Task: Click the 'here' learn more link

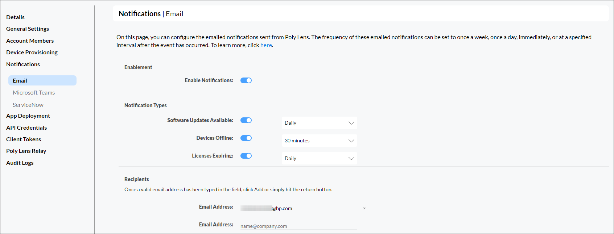Action: tap(266, 45)
